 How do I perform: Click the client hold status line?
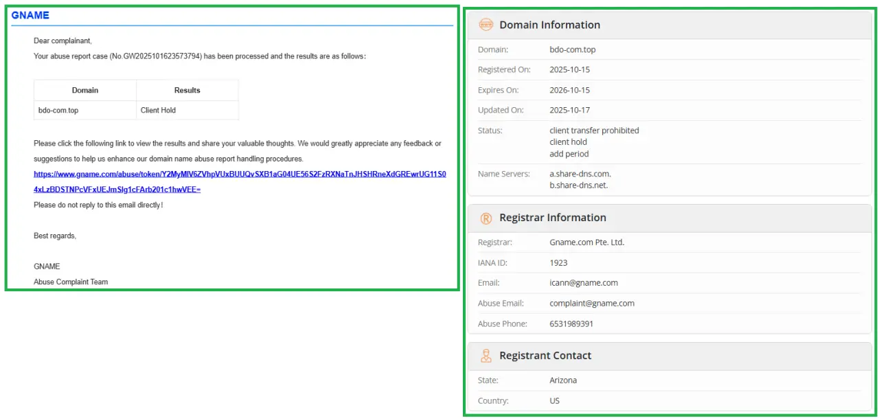point(568,142)
